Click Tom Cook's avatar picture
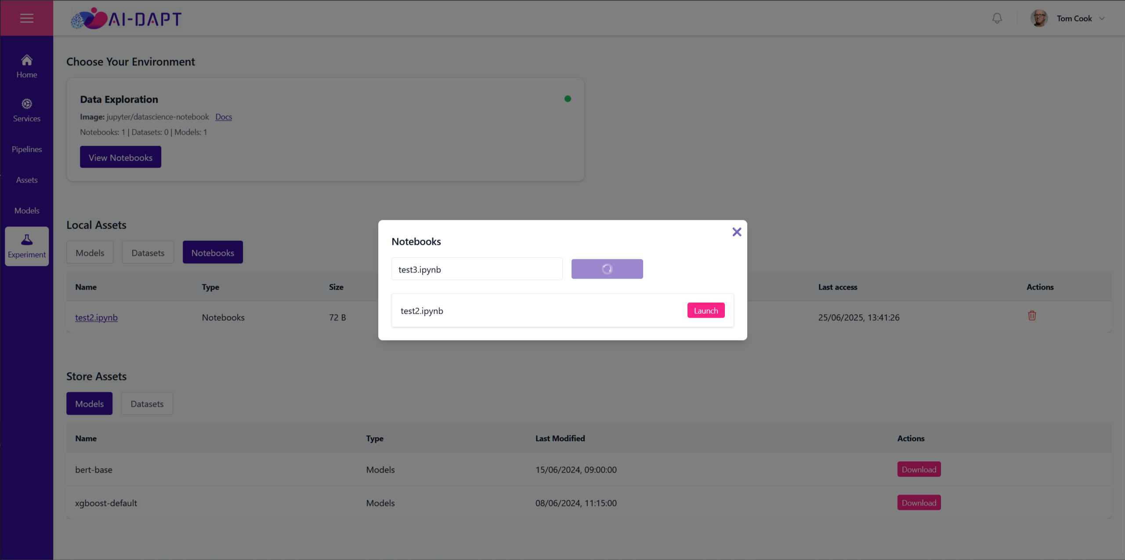 (1039, 18)
